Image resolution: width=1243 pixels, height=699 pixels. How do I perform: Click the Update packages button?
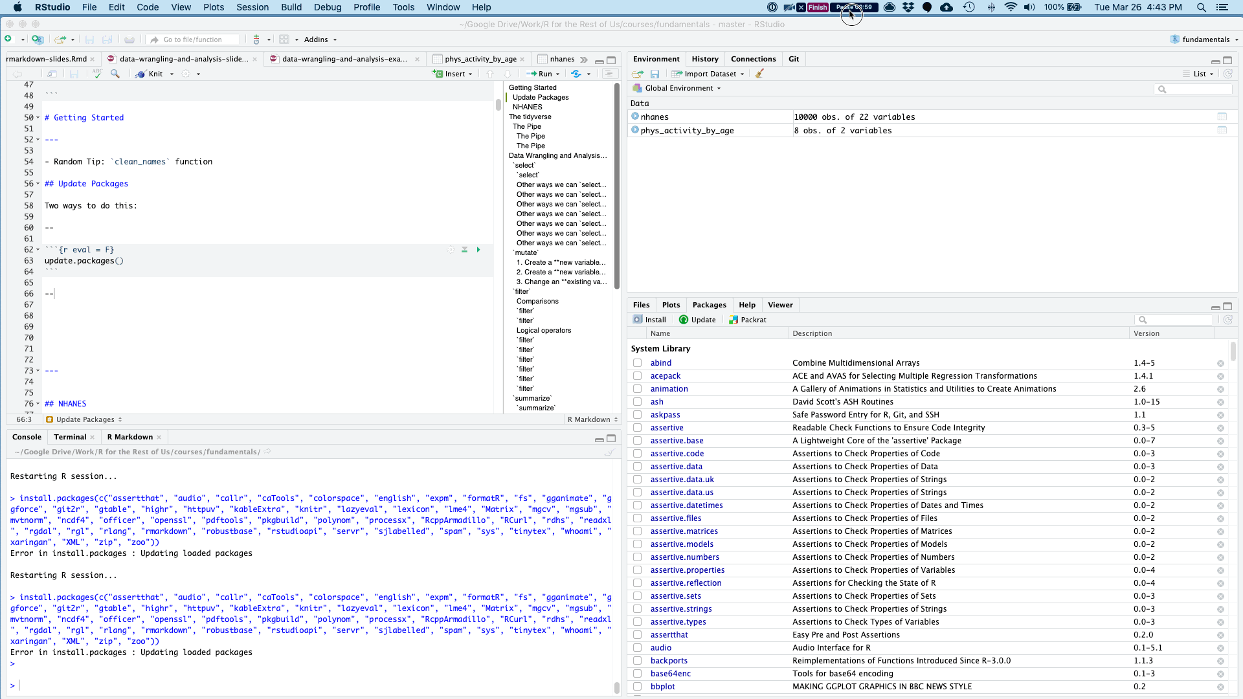(697, 320)
